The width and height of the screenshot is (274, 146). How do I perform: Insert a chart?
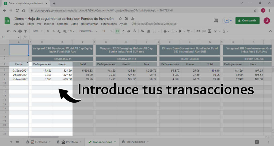click(210, 31)
